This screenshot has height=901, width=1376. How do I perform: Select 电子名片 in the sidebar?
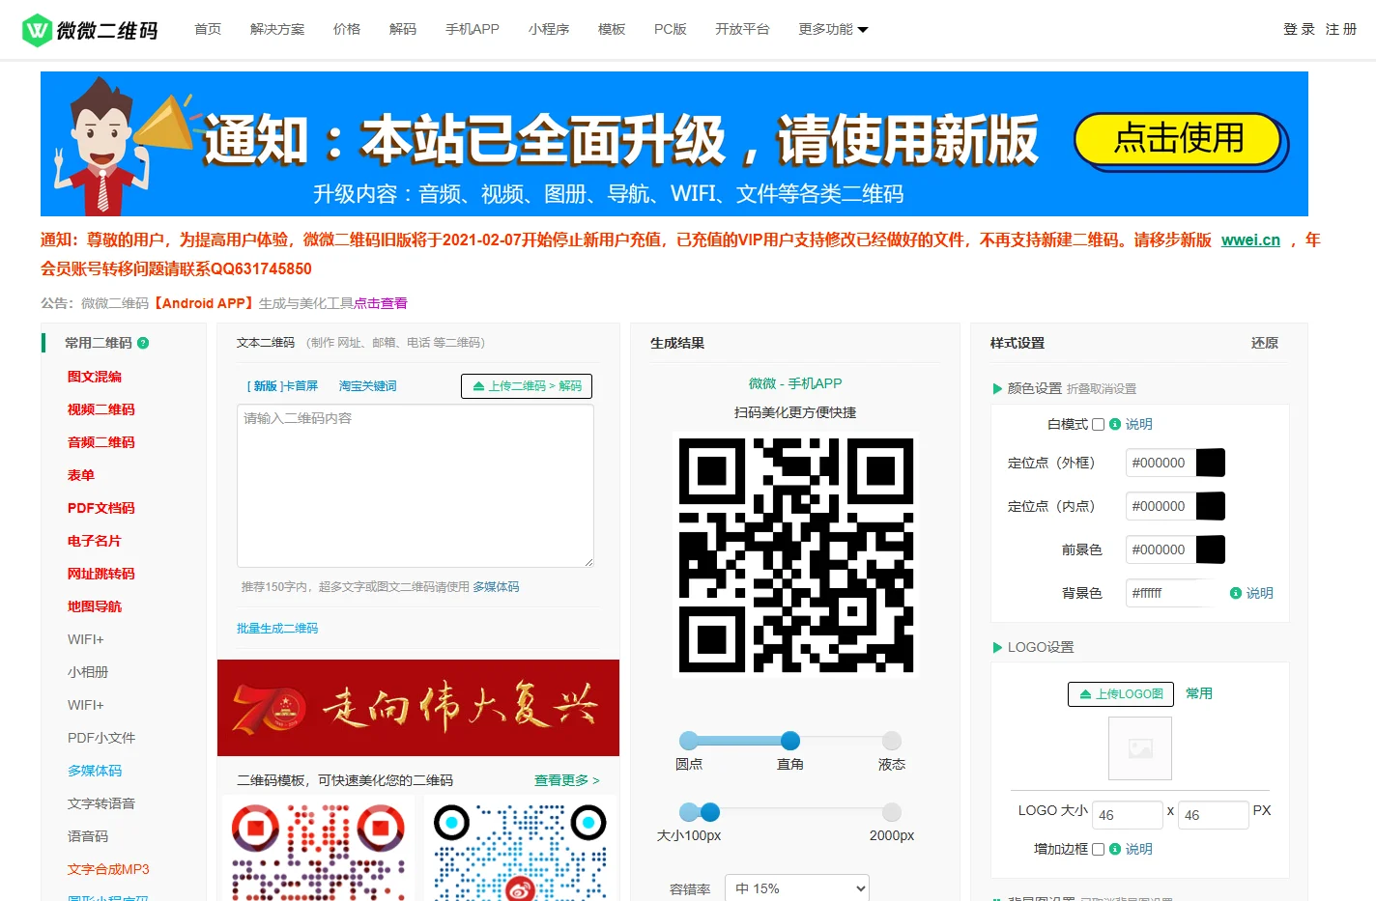point(95,541)
